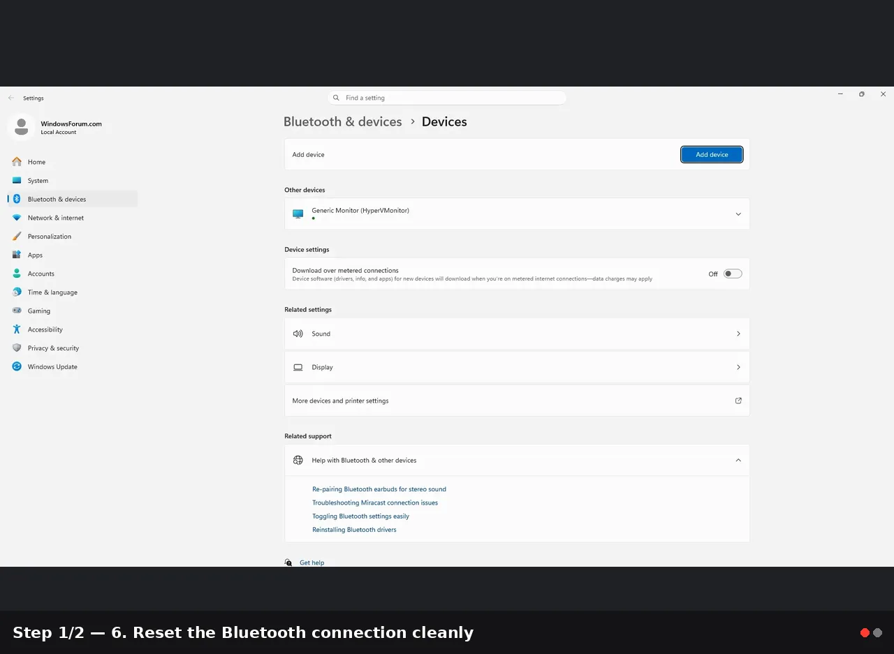The width and height of the screenshot is (894, 654).
Task: Click the Network & internet wifi icon
Action: coord(17,218)
